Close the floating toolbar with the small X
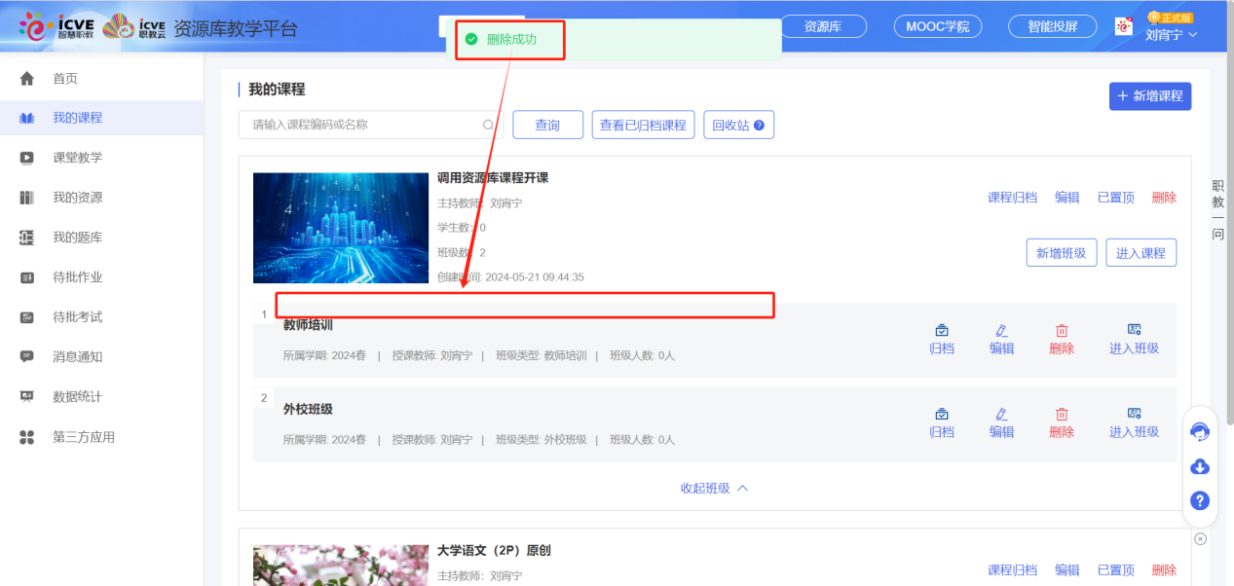The height and width of the screenshot is (586, 1234). (x=1200, y=538)
